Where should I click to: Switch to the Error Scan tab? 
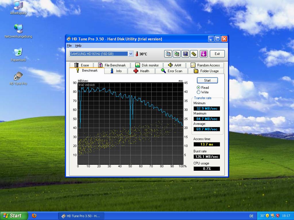171,71
